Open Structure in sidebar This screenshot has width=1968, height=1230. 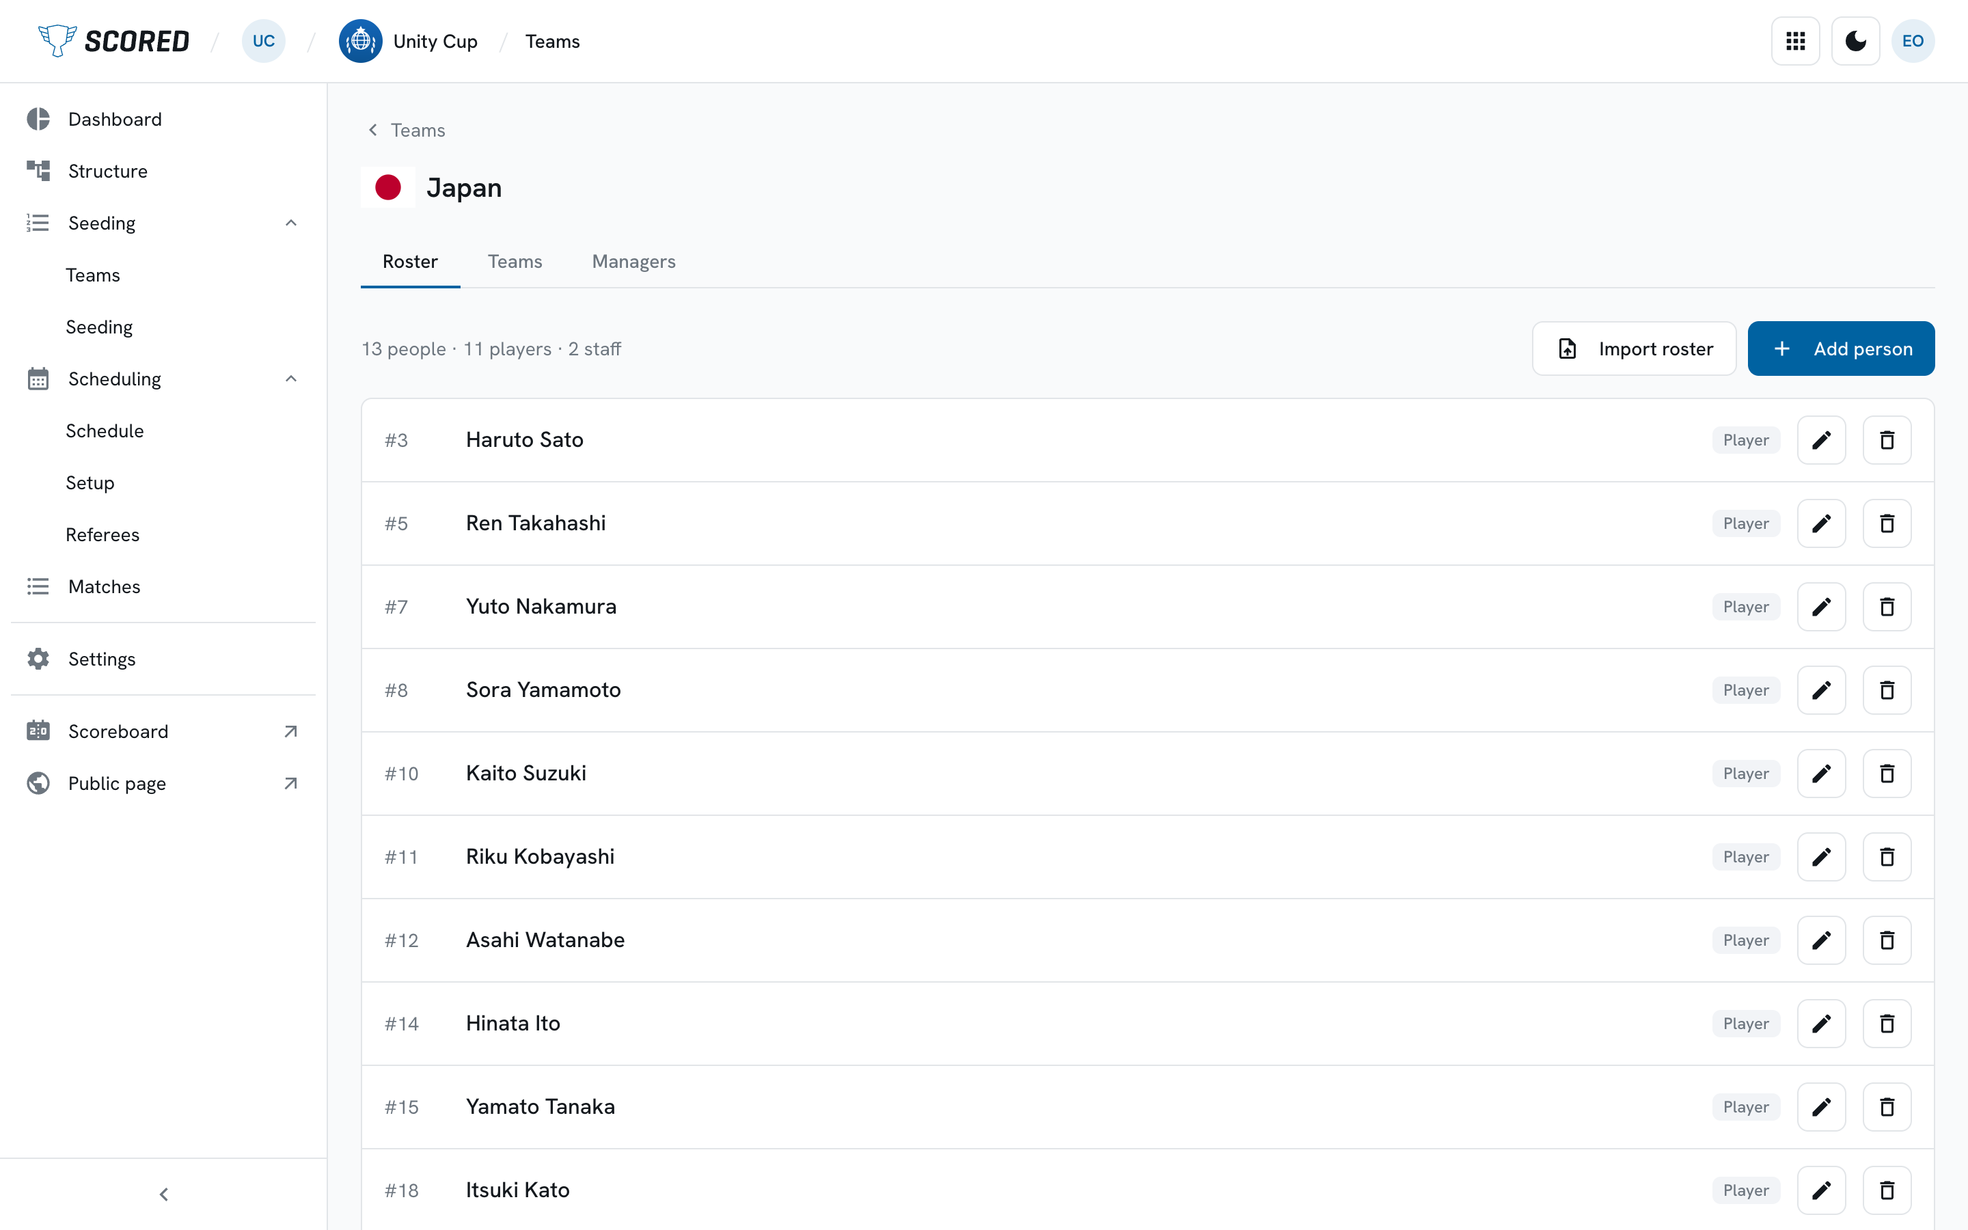pyautogui.click(x=163, y=171)
